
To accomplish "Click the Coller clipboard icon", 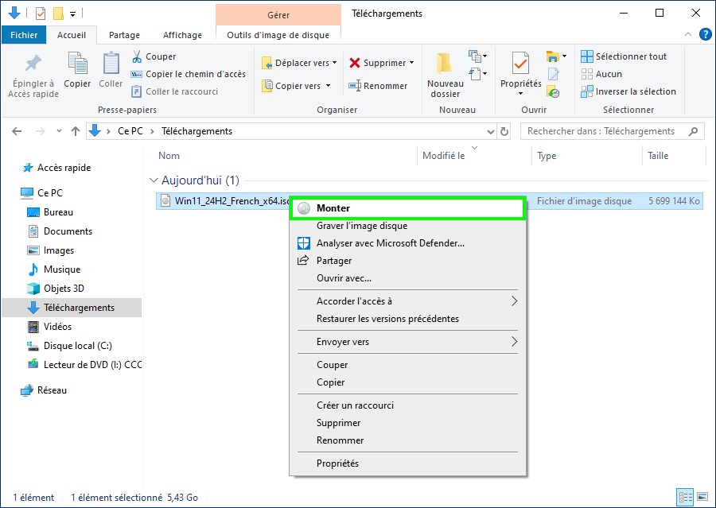I will (111, 63).
